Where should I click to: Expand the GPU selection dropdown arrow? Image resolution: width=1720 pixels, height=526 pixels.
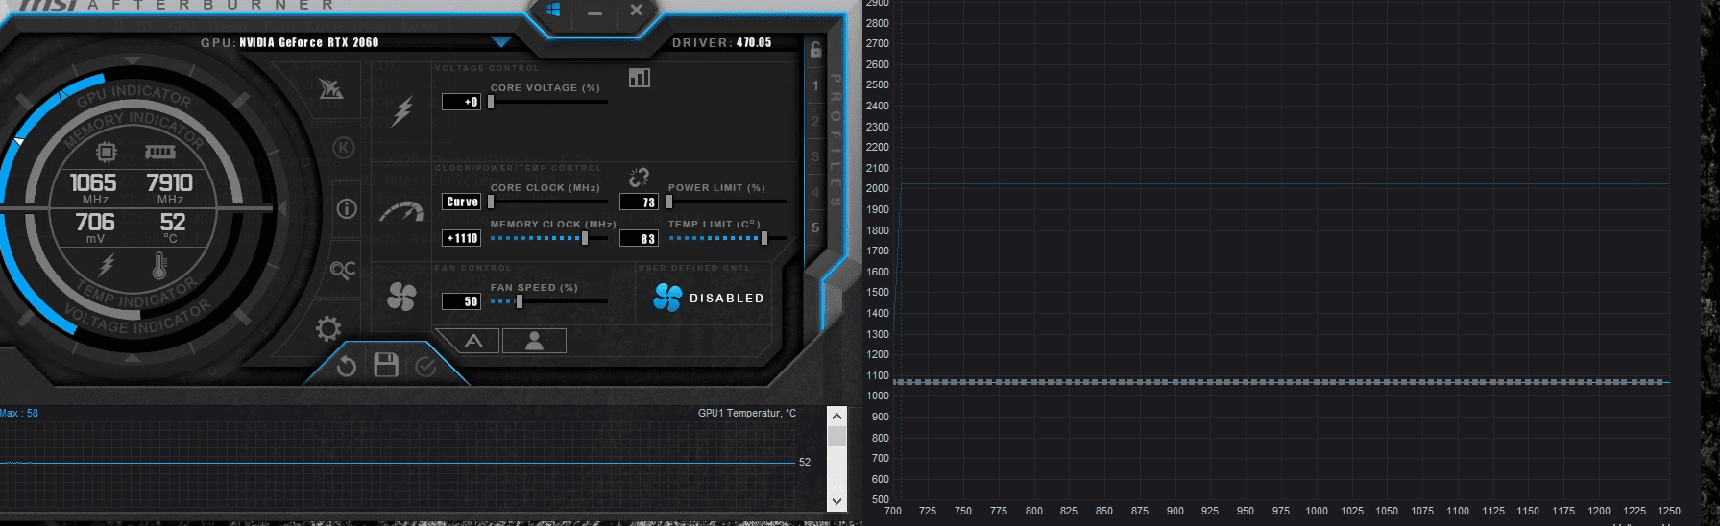[500, 42]
